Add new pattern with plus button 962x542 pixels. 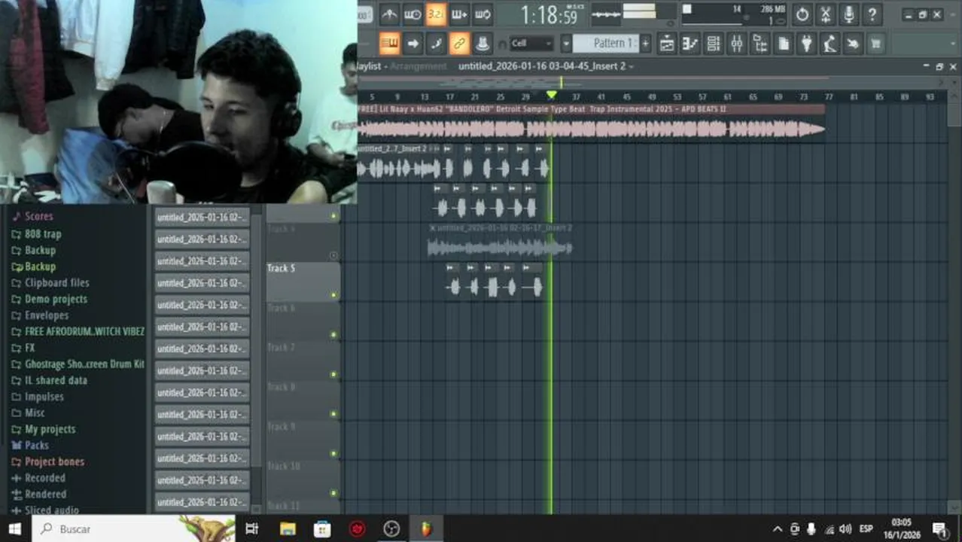(x=645, y=44)
